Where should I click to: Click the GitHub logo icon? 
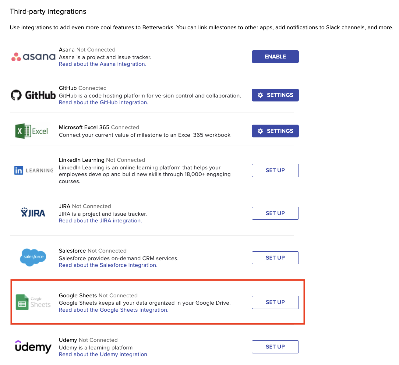click(33, 95)
